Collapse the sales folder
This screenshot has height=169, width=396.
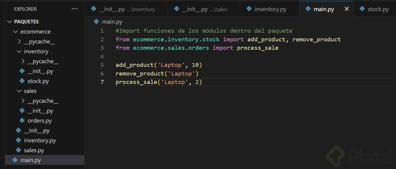(19, 91)
